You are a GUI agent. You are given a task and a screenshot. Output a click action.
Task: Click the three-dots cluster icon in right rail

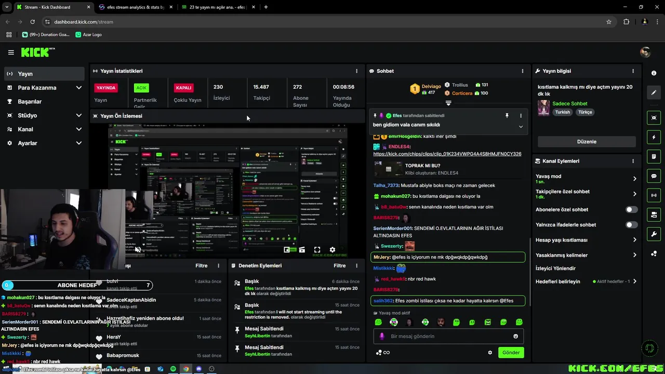(x=654, y=253)
